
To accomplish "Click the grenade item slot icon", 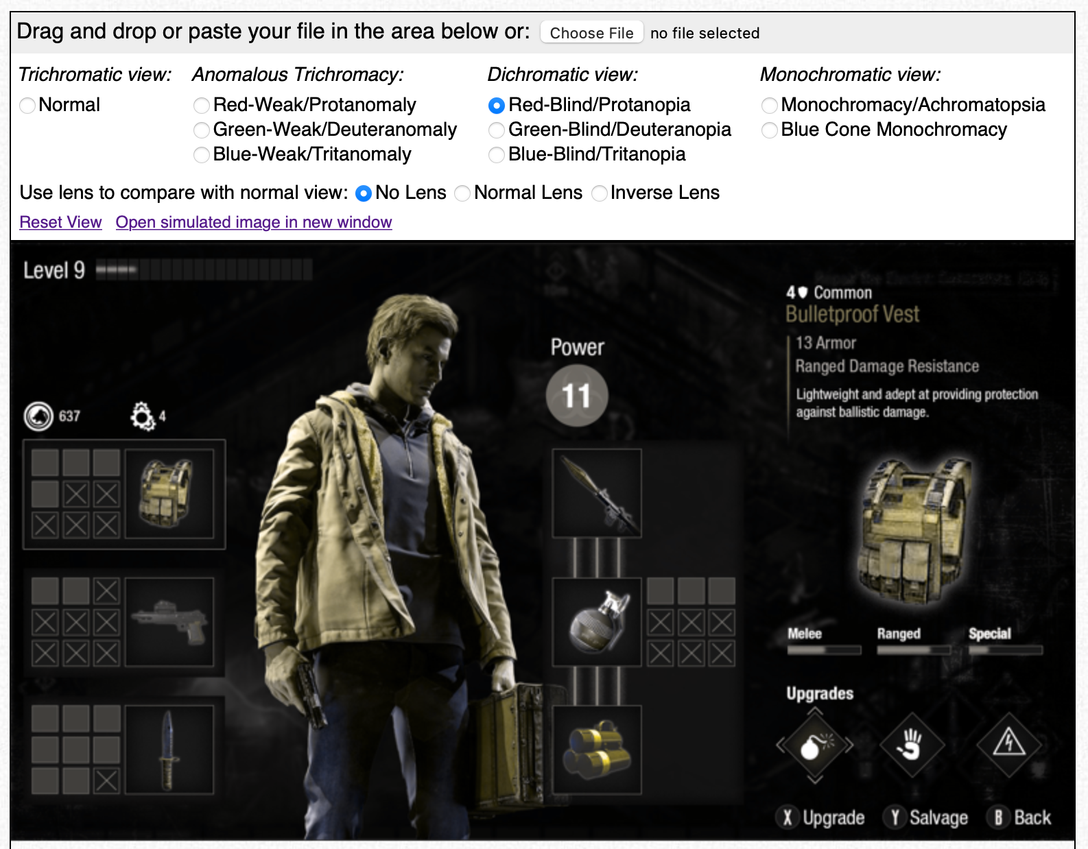I will [597, 621].
